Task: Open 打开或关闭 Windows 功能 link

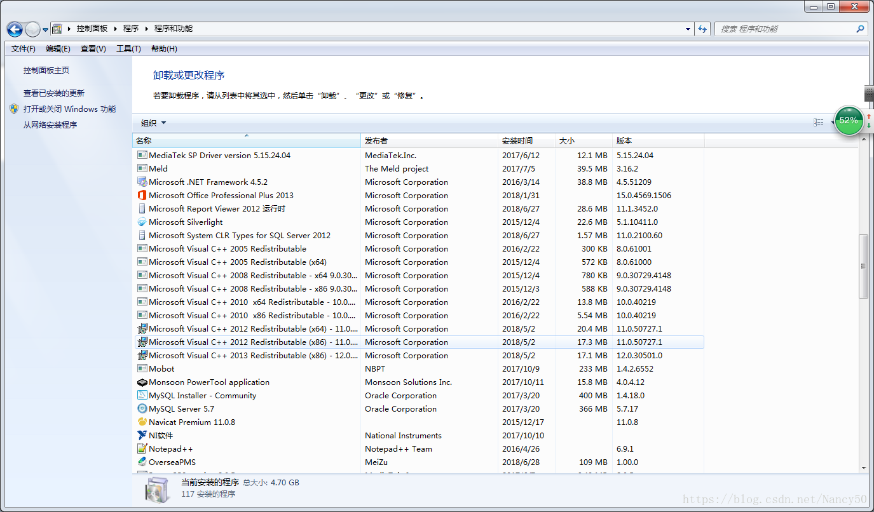Action: coord(70,109)
